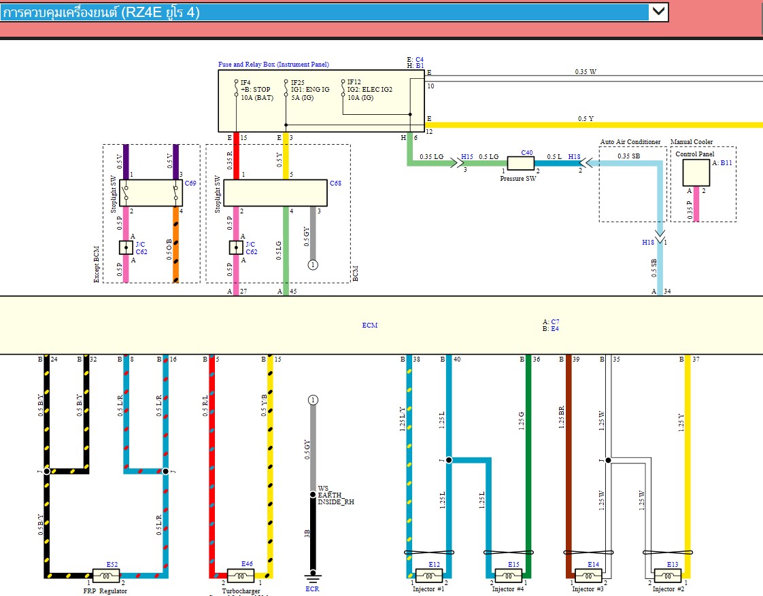Click the Stoplight SW switch symbol
Viewport: 763px width, 596px height.
pyautogui.click(x=151, y=192)
